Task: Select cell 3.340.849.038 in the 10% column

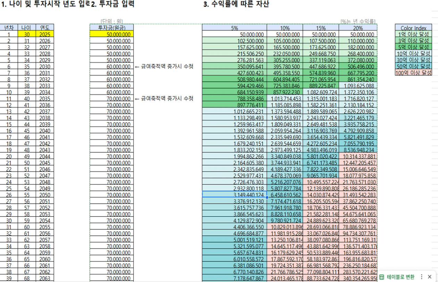Action: pos(285,156)
